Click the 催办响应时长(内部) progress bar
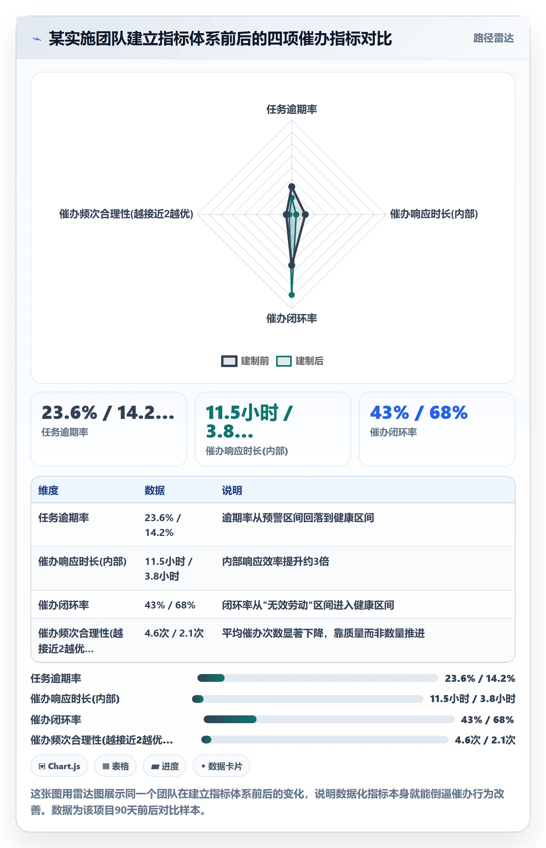The width and height of the screenshot is (546, 848). coord(308,699)
